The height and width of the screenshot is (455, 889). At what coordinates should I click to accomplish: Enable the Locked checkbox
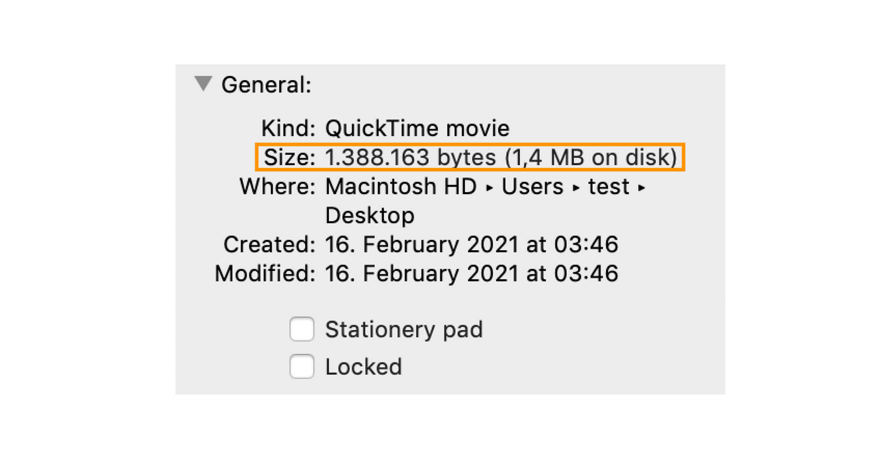[x=302, y=366]
